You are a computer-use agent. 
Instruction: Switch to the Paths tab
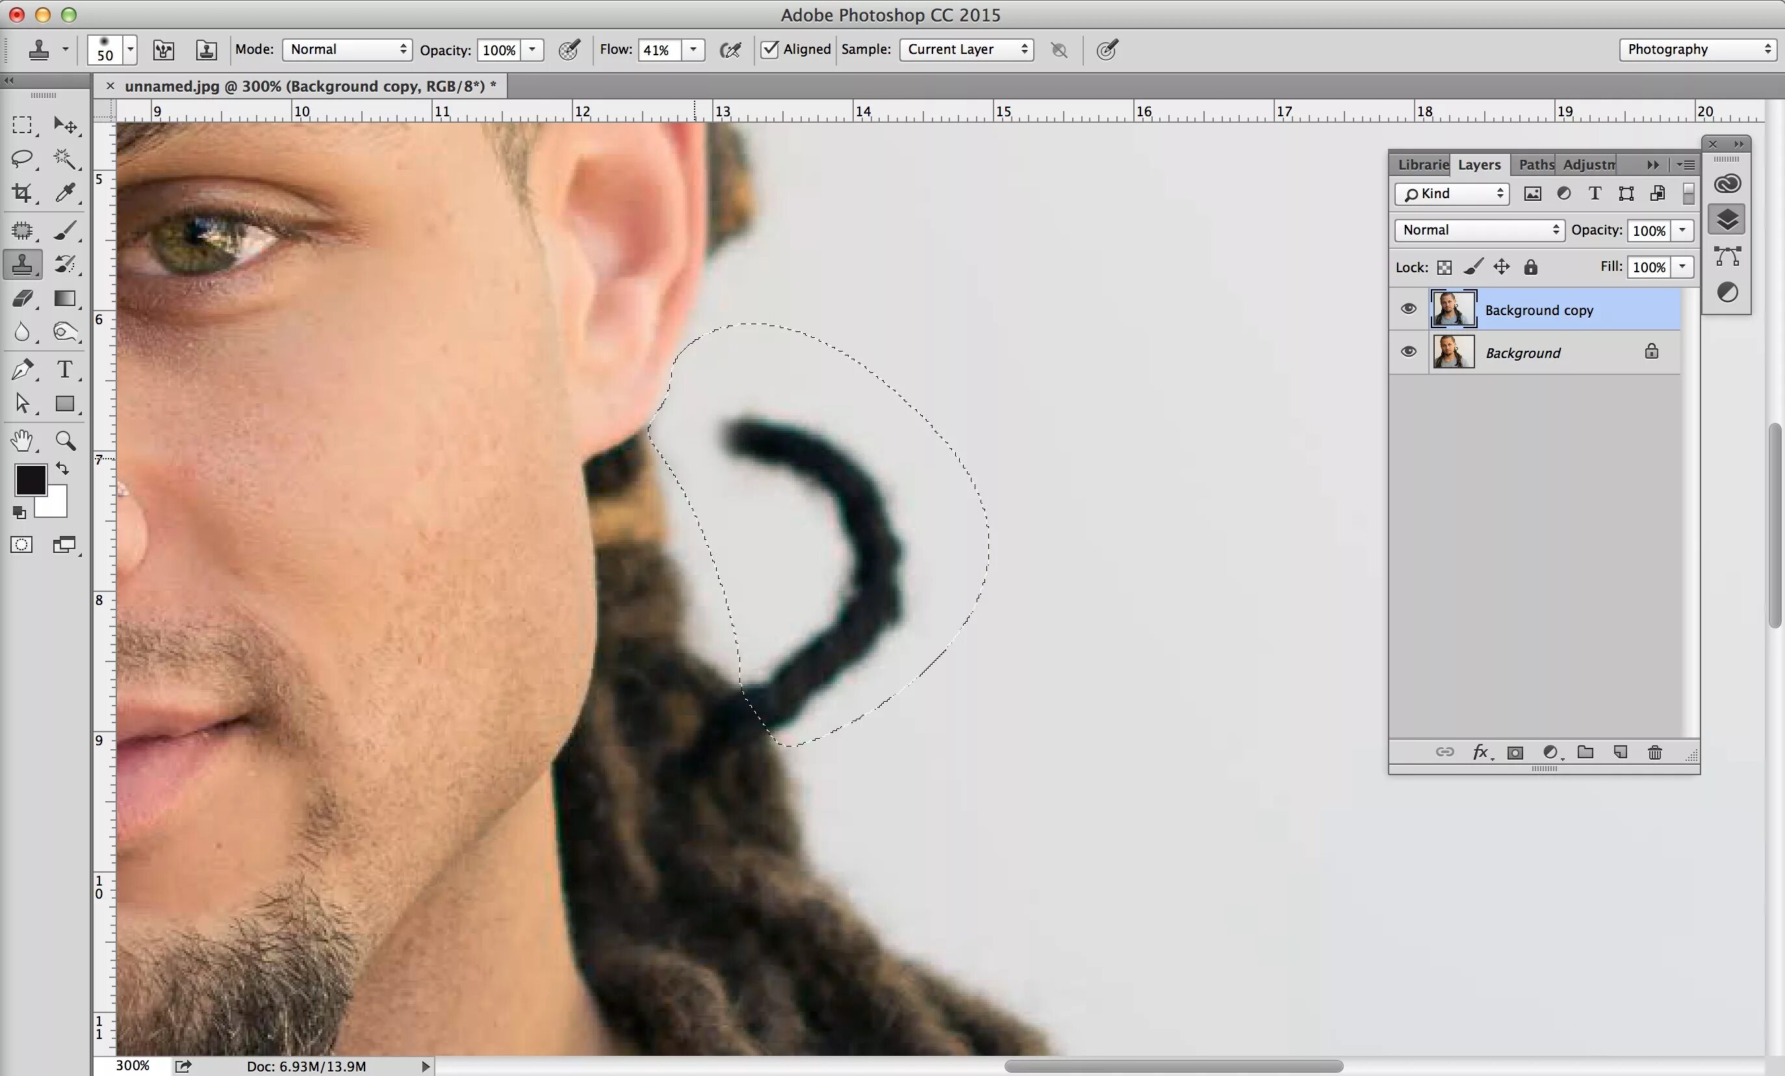(1535, 164)
